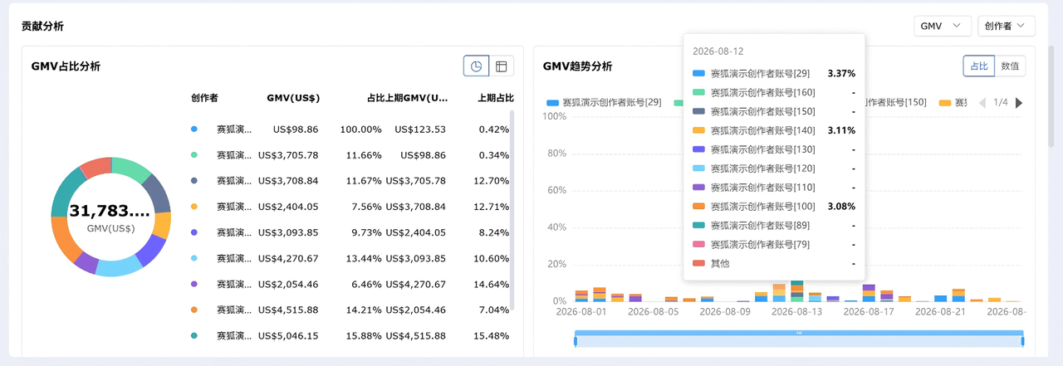
Task: Click tooltip row 赛狐演示创作者账号[140]
Action: [774, 130]
